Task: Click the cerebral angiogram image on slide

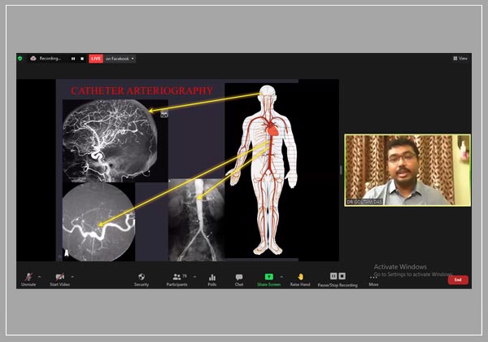Action: pyautogui.click(x=115, y=141)
